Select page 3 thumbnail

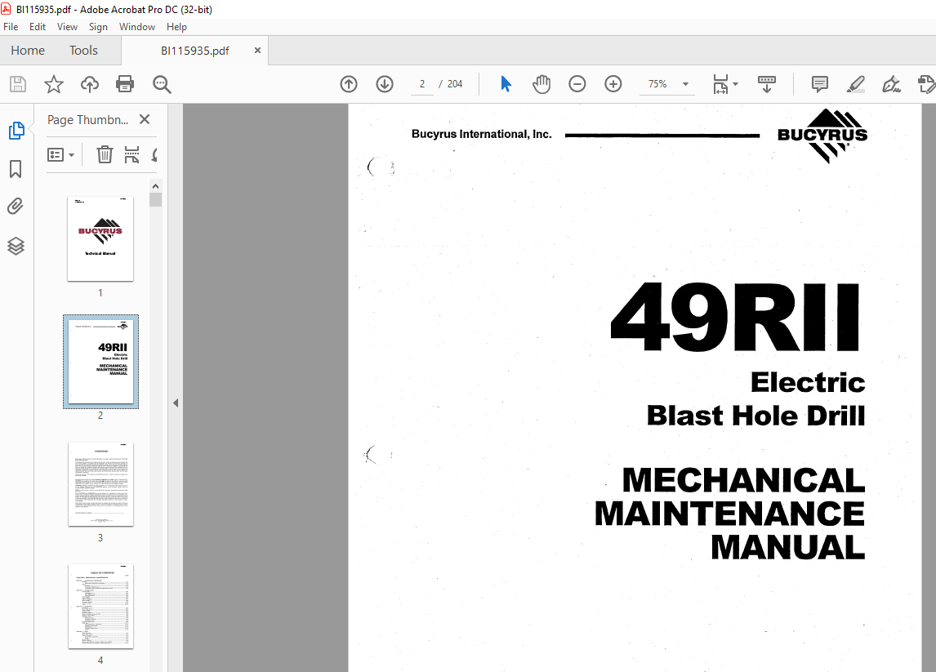pyautogui.click(x=100, y=484)
